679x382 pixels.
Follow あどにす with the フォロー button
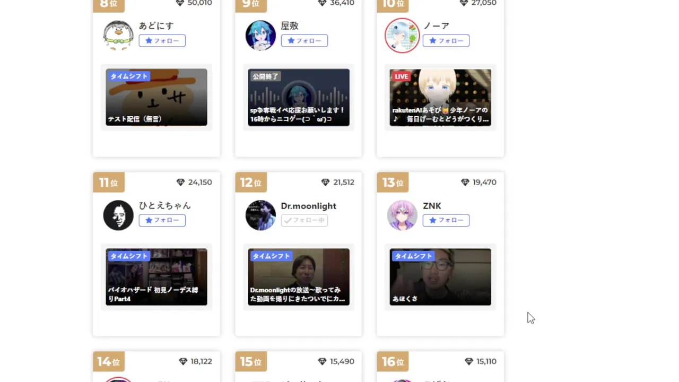[x=162, y=41]
